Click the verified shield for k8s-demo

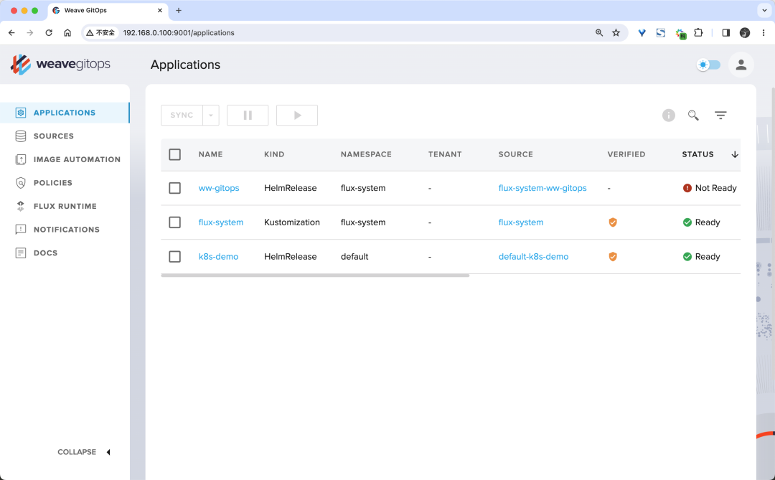click(613, 257)
